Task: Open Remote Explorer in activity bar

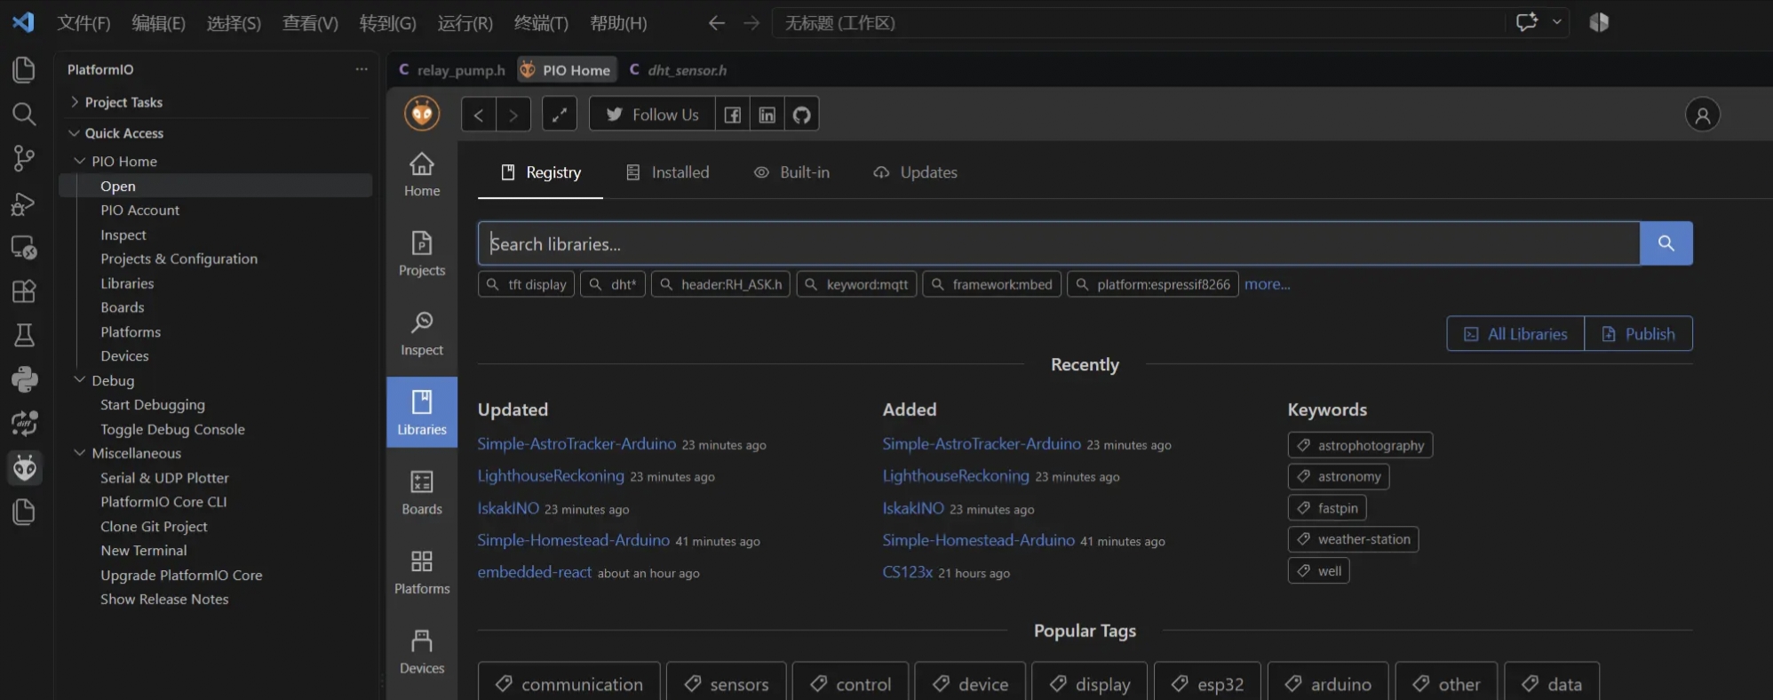Action: [x=24, y=247]
